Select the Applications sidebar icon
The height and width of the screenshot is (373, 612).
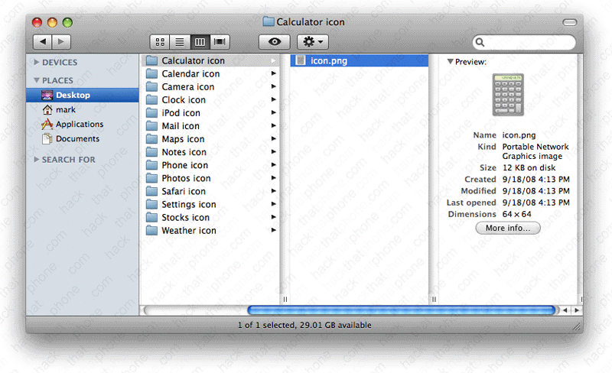point(47,124)
